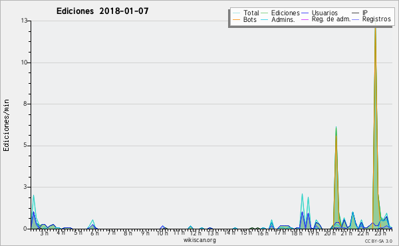
Task: Click the 'Total' legend label
Action: pos(251,13)
